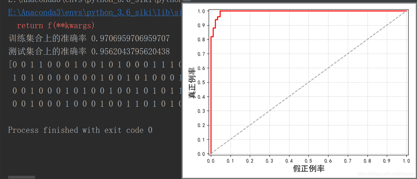Click the array row starting '0 0 1 0 0 0 1 0 0'
The height and width of the screenshot is (179, 417).
[x=97, y=104]
